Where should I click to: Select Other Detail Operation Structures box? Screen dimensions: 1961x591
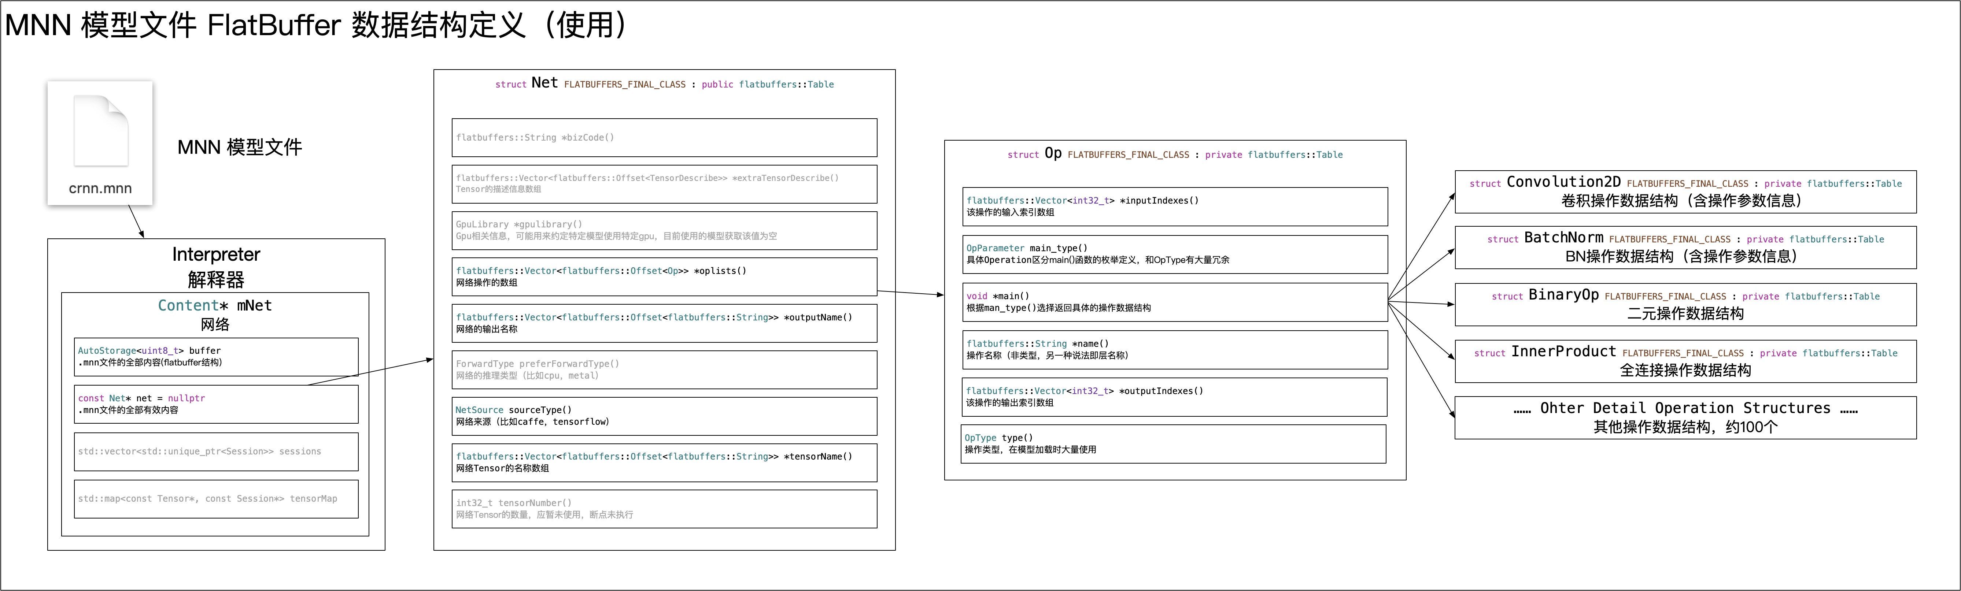[x=1685, y=417]
